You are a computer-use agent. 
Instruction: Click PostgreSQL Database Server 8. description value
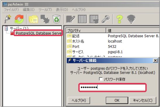[x=133, y=36]
